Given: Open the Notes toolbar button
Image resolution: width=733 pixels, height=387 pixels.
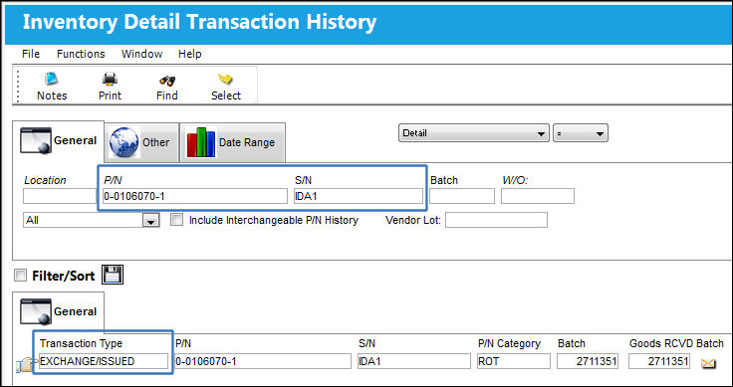Looking at the screenshot, I should [52, 87].
